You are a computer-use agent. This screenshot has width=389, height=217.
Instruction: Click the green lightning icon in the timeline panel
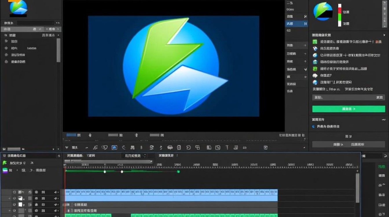[x=5, y=163]
